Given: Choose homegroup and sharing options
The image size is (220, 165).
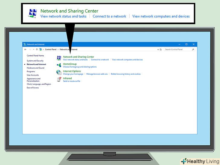Looking at the screenshot, I should (80, 67).
